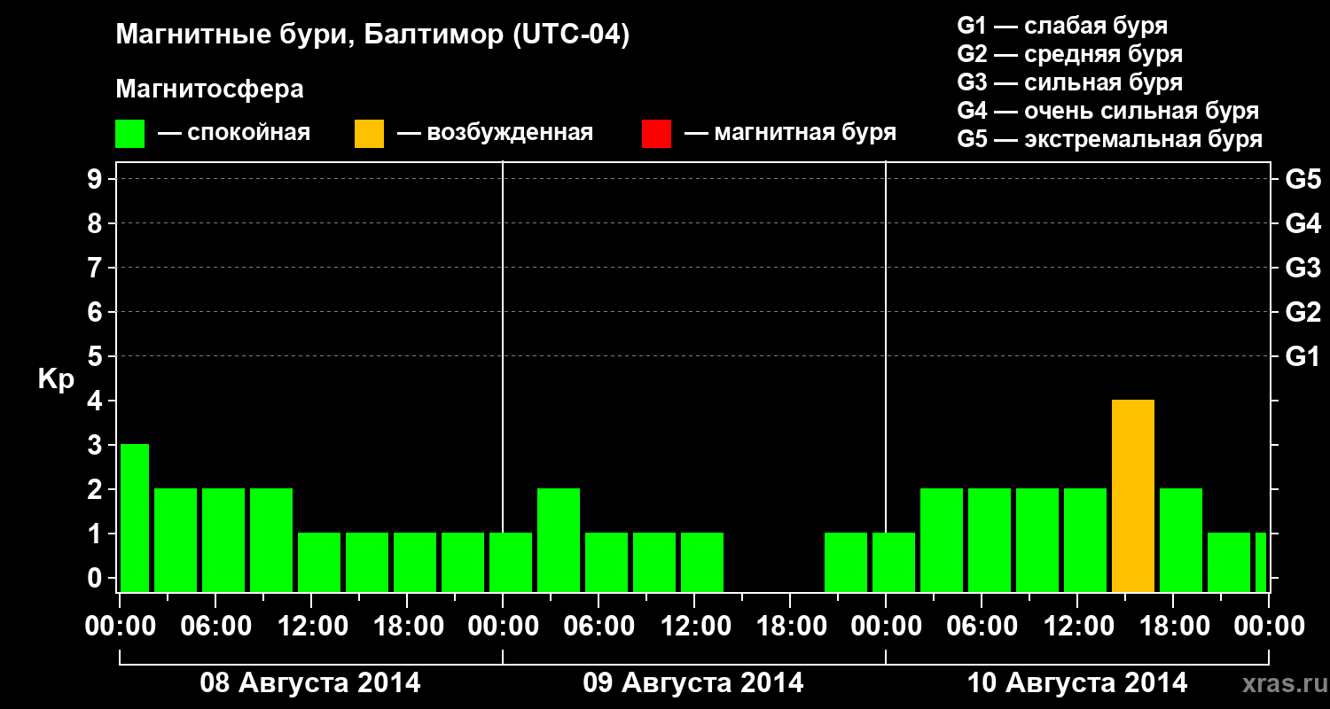The image size is (1330, 709).
Task: Click the '— спокойная' legend label
Action: click(x=234, y=134)
